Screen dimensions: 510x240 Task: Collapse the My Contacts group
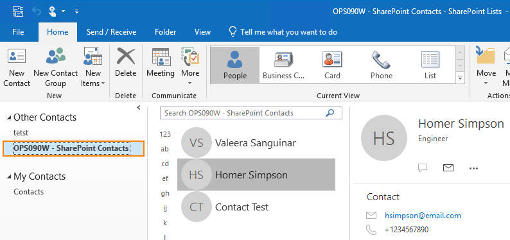9,176
